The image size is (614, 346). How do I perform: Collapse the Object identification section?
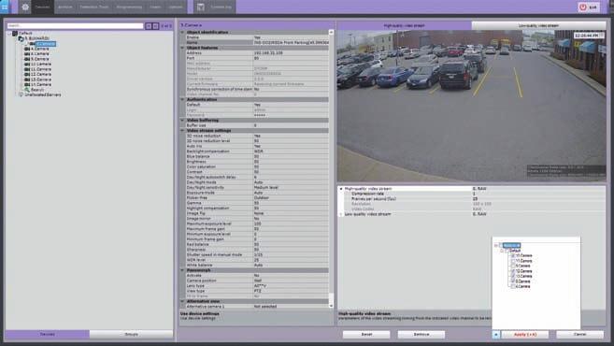coord(182,32)
